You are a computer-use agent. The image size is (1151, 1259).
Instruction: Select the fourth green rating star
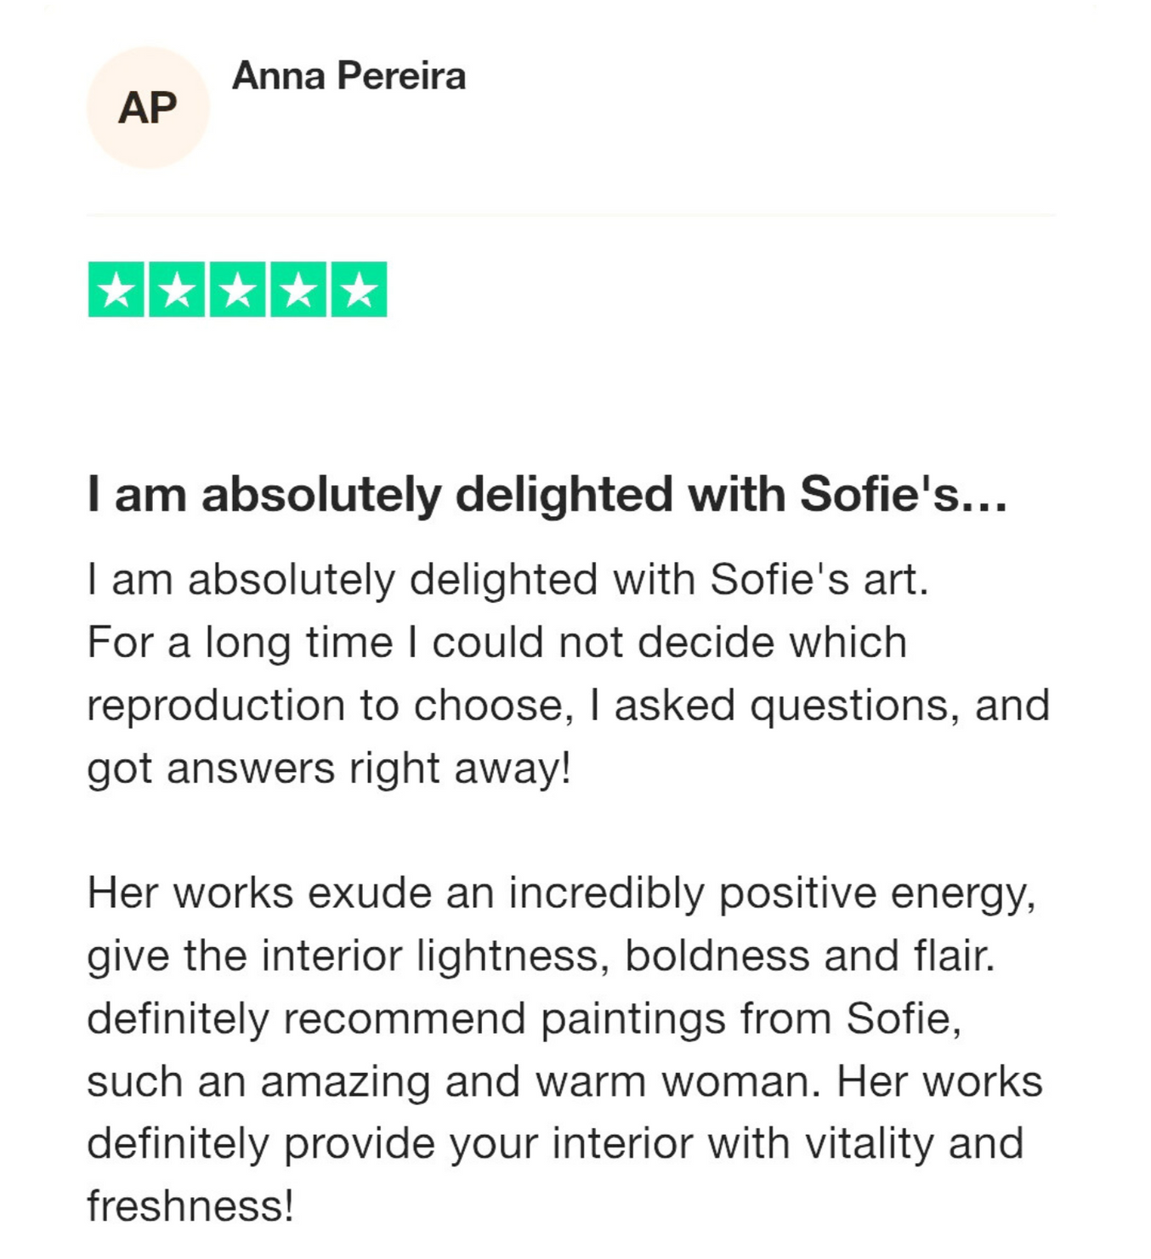coord(298,290)
